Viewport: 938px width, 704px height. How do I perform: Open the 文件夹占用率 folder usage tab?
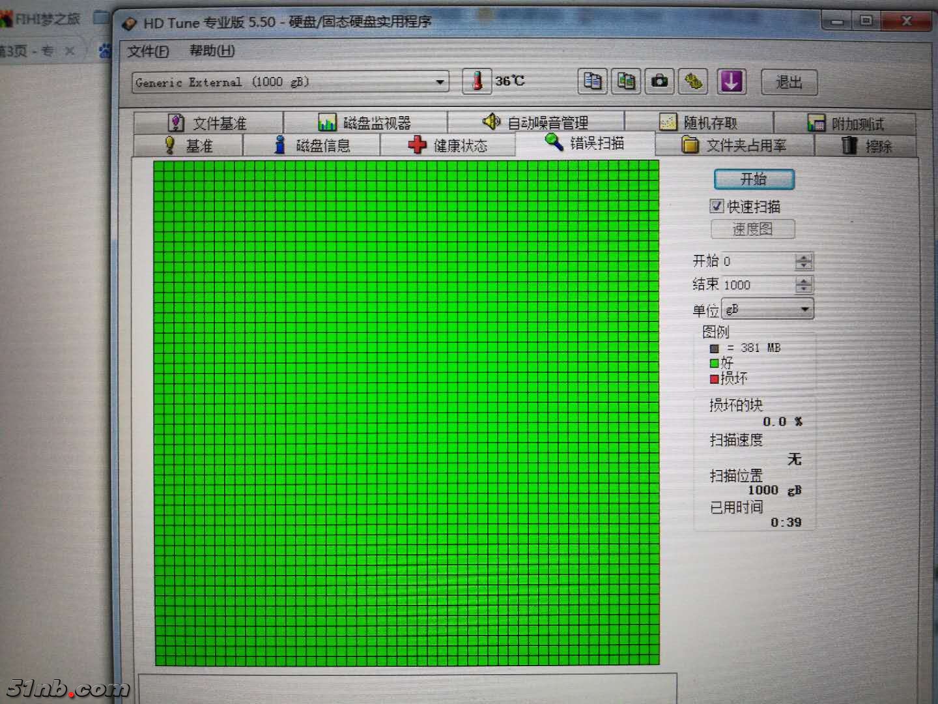point(734,145)
